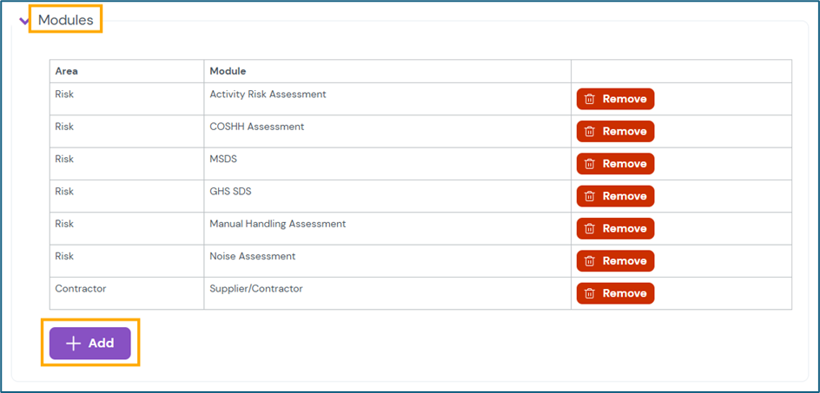Select the COSHH Assessment module cell
Viewport: 820px width, 393px height.
(257, 127)
